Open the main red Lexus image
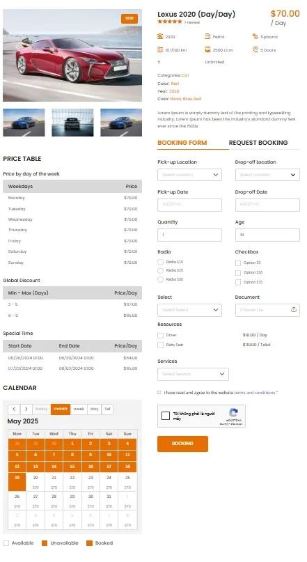307x562 pixels. pos(72,55)
